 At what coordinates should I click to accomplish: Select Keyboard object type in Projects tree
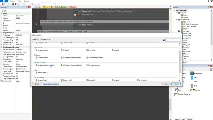[x=186, y=52]
